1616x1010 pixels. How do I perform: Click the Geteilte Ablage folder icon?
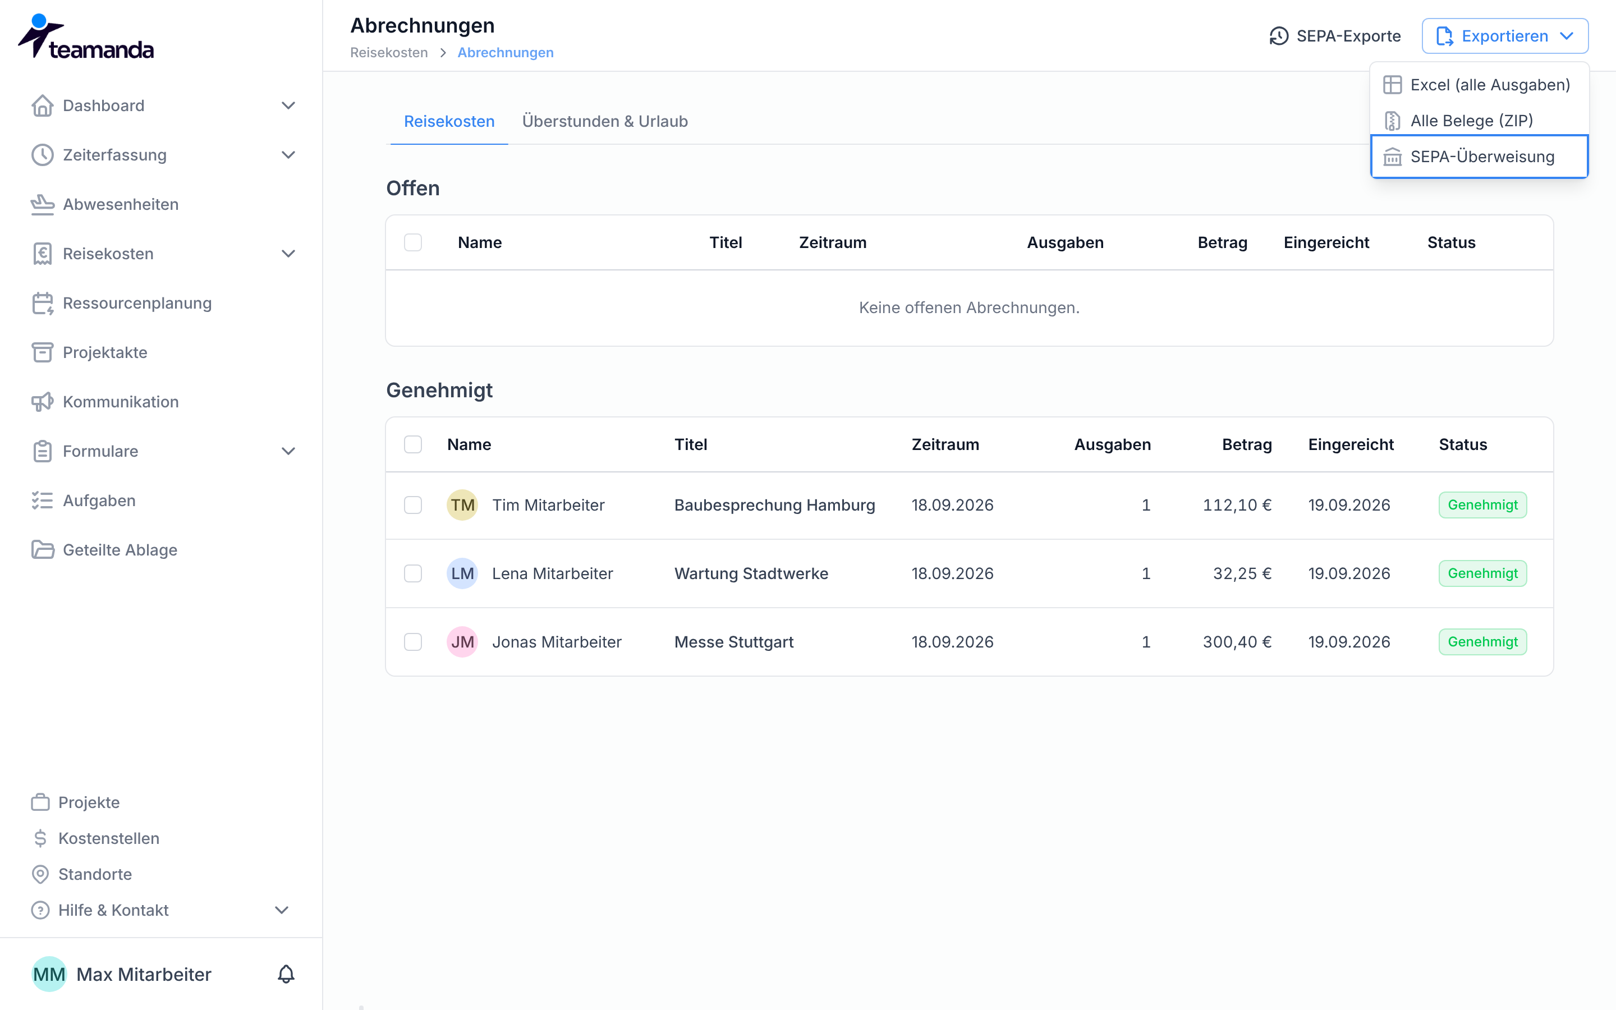(42, 550)
